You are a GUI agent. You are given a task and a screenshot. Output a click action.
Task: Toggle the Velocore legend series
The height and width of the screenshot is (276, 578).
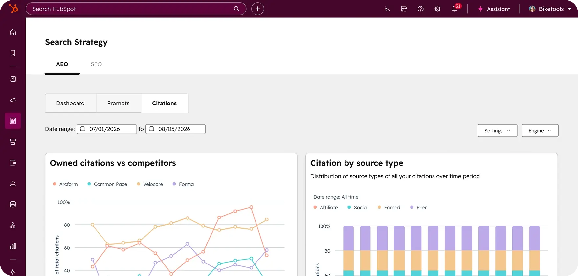[x=150, y=184]
